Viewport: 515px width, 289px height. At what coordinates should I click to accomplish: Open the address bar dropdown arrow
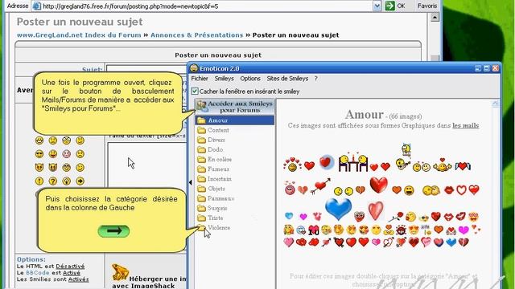[x=377, y=6]
